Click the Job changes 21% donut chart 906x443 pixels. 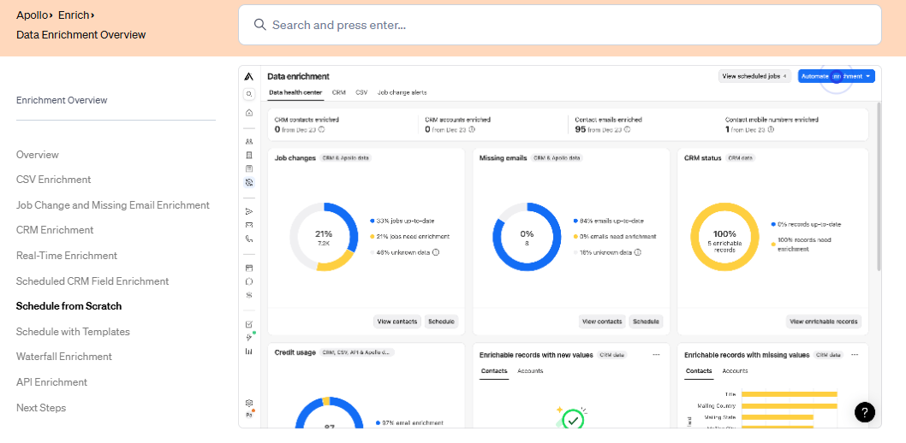tap(324, 237)
